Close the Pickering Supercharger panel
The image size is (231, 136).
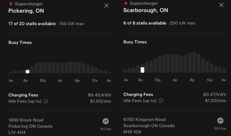click(107, 6)
